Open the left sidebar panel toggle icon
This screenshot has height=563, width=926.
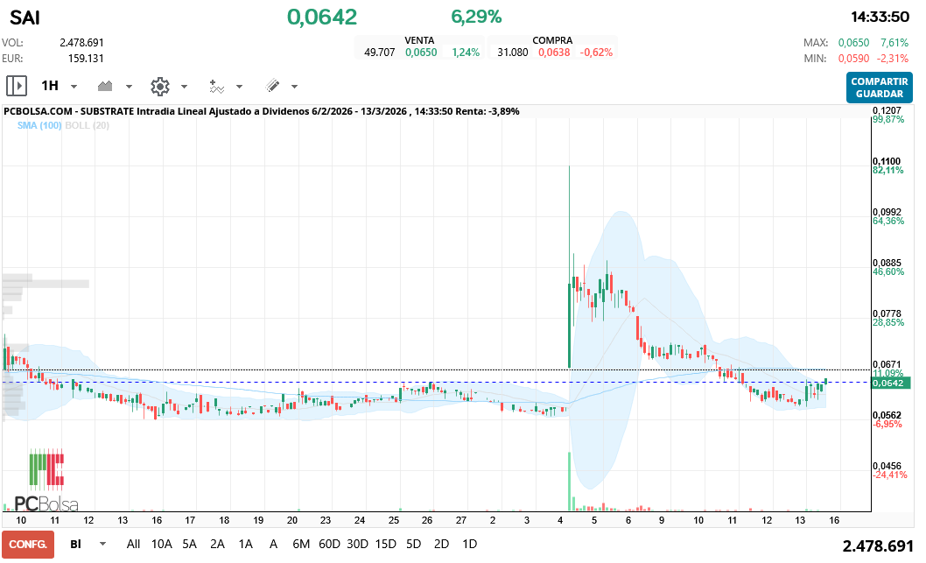[17, 86]
